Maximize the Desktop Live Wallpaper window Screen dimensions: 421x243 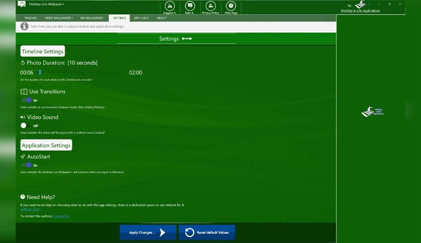389,4
